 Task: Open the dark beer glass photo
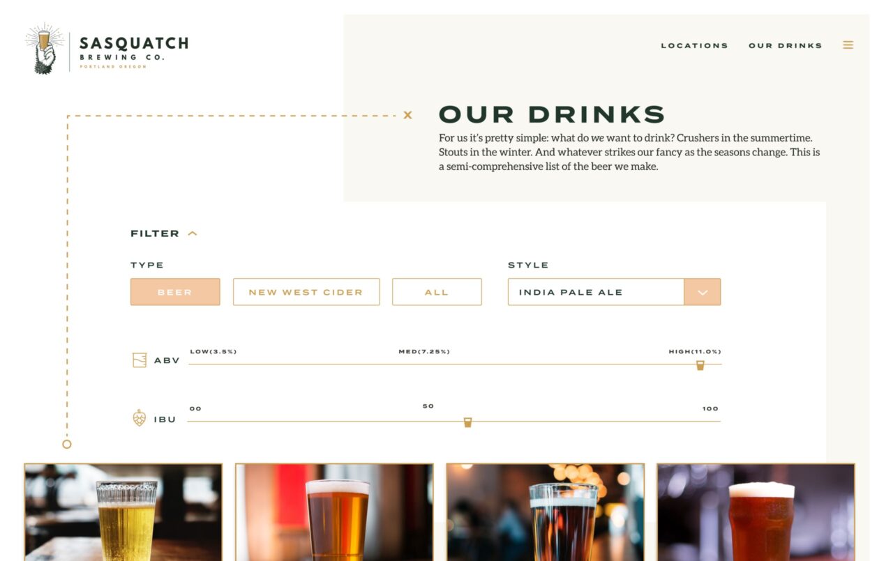[x=546, y=512]
